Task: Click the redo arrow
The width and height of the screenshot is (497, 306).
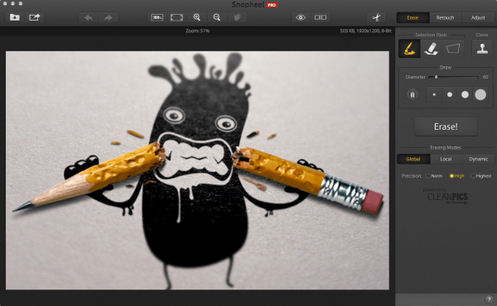Action: [109, 17]
